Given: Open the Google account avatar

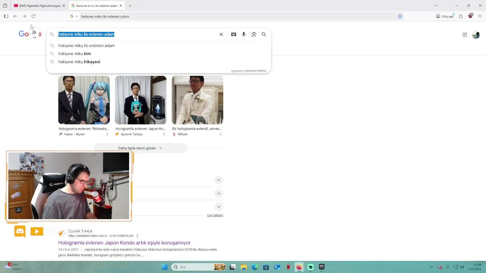Looking at the screenshot, I should click(x=476, y=35).
